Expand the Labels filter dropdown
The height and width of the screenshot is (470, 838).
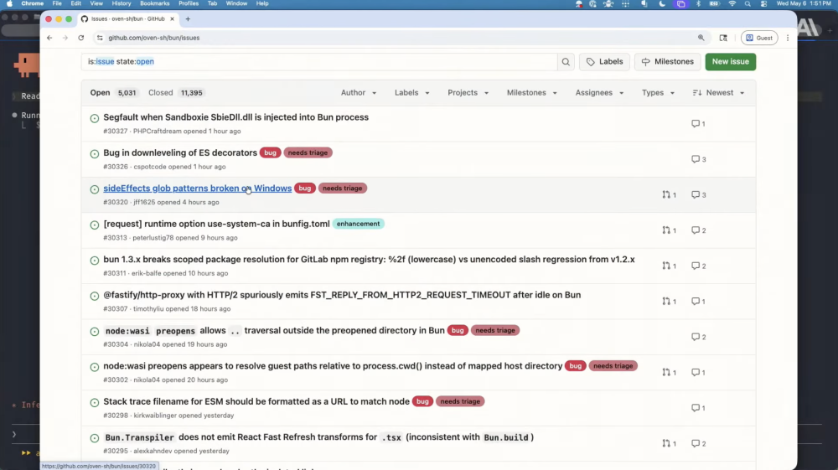(x=412, y=93)
